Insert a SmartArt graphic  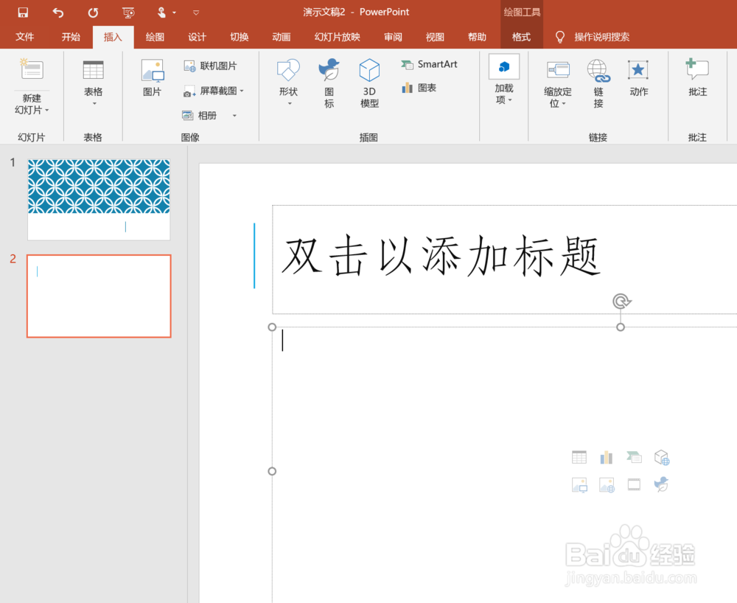click(429, 64)
